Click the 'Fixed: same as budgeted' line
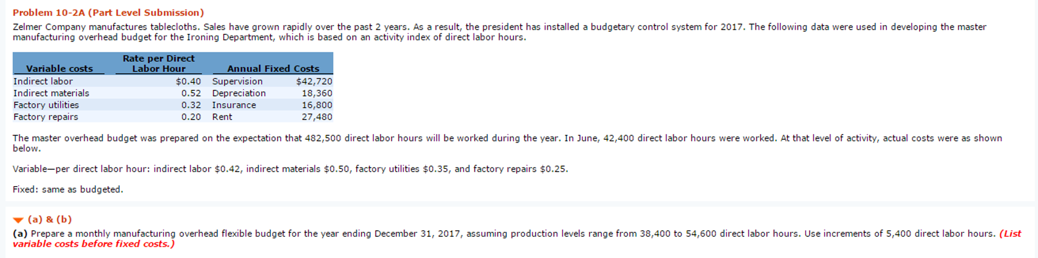 [x=68, y=190]
